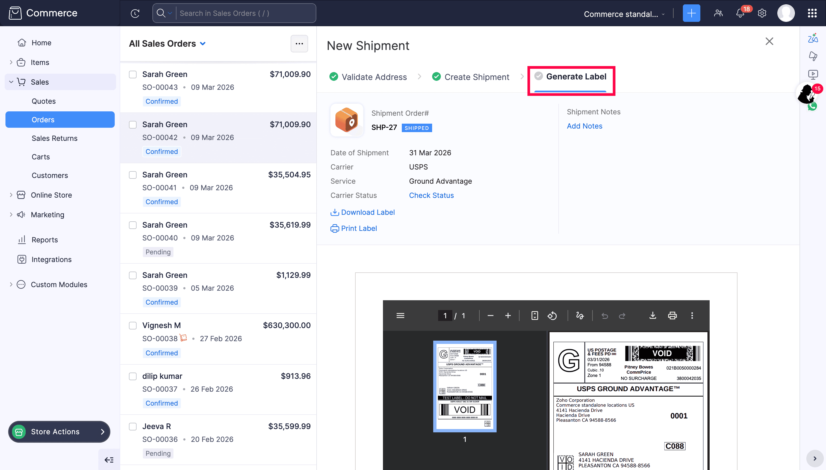Expand the Marketing section

[11, 215]
